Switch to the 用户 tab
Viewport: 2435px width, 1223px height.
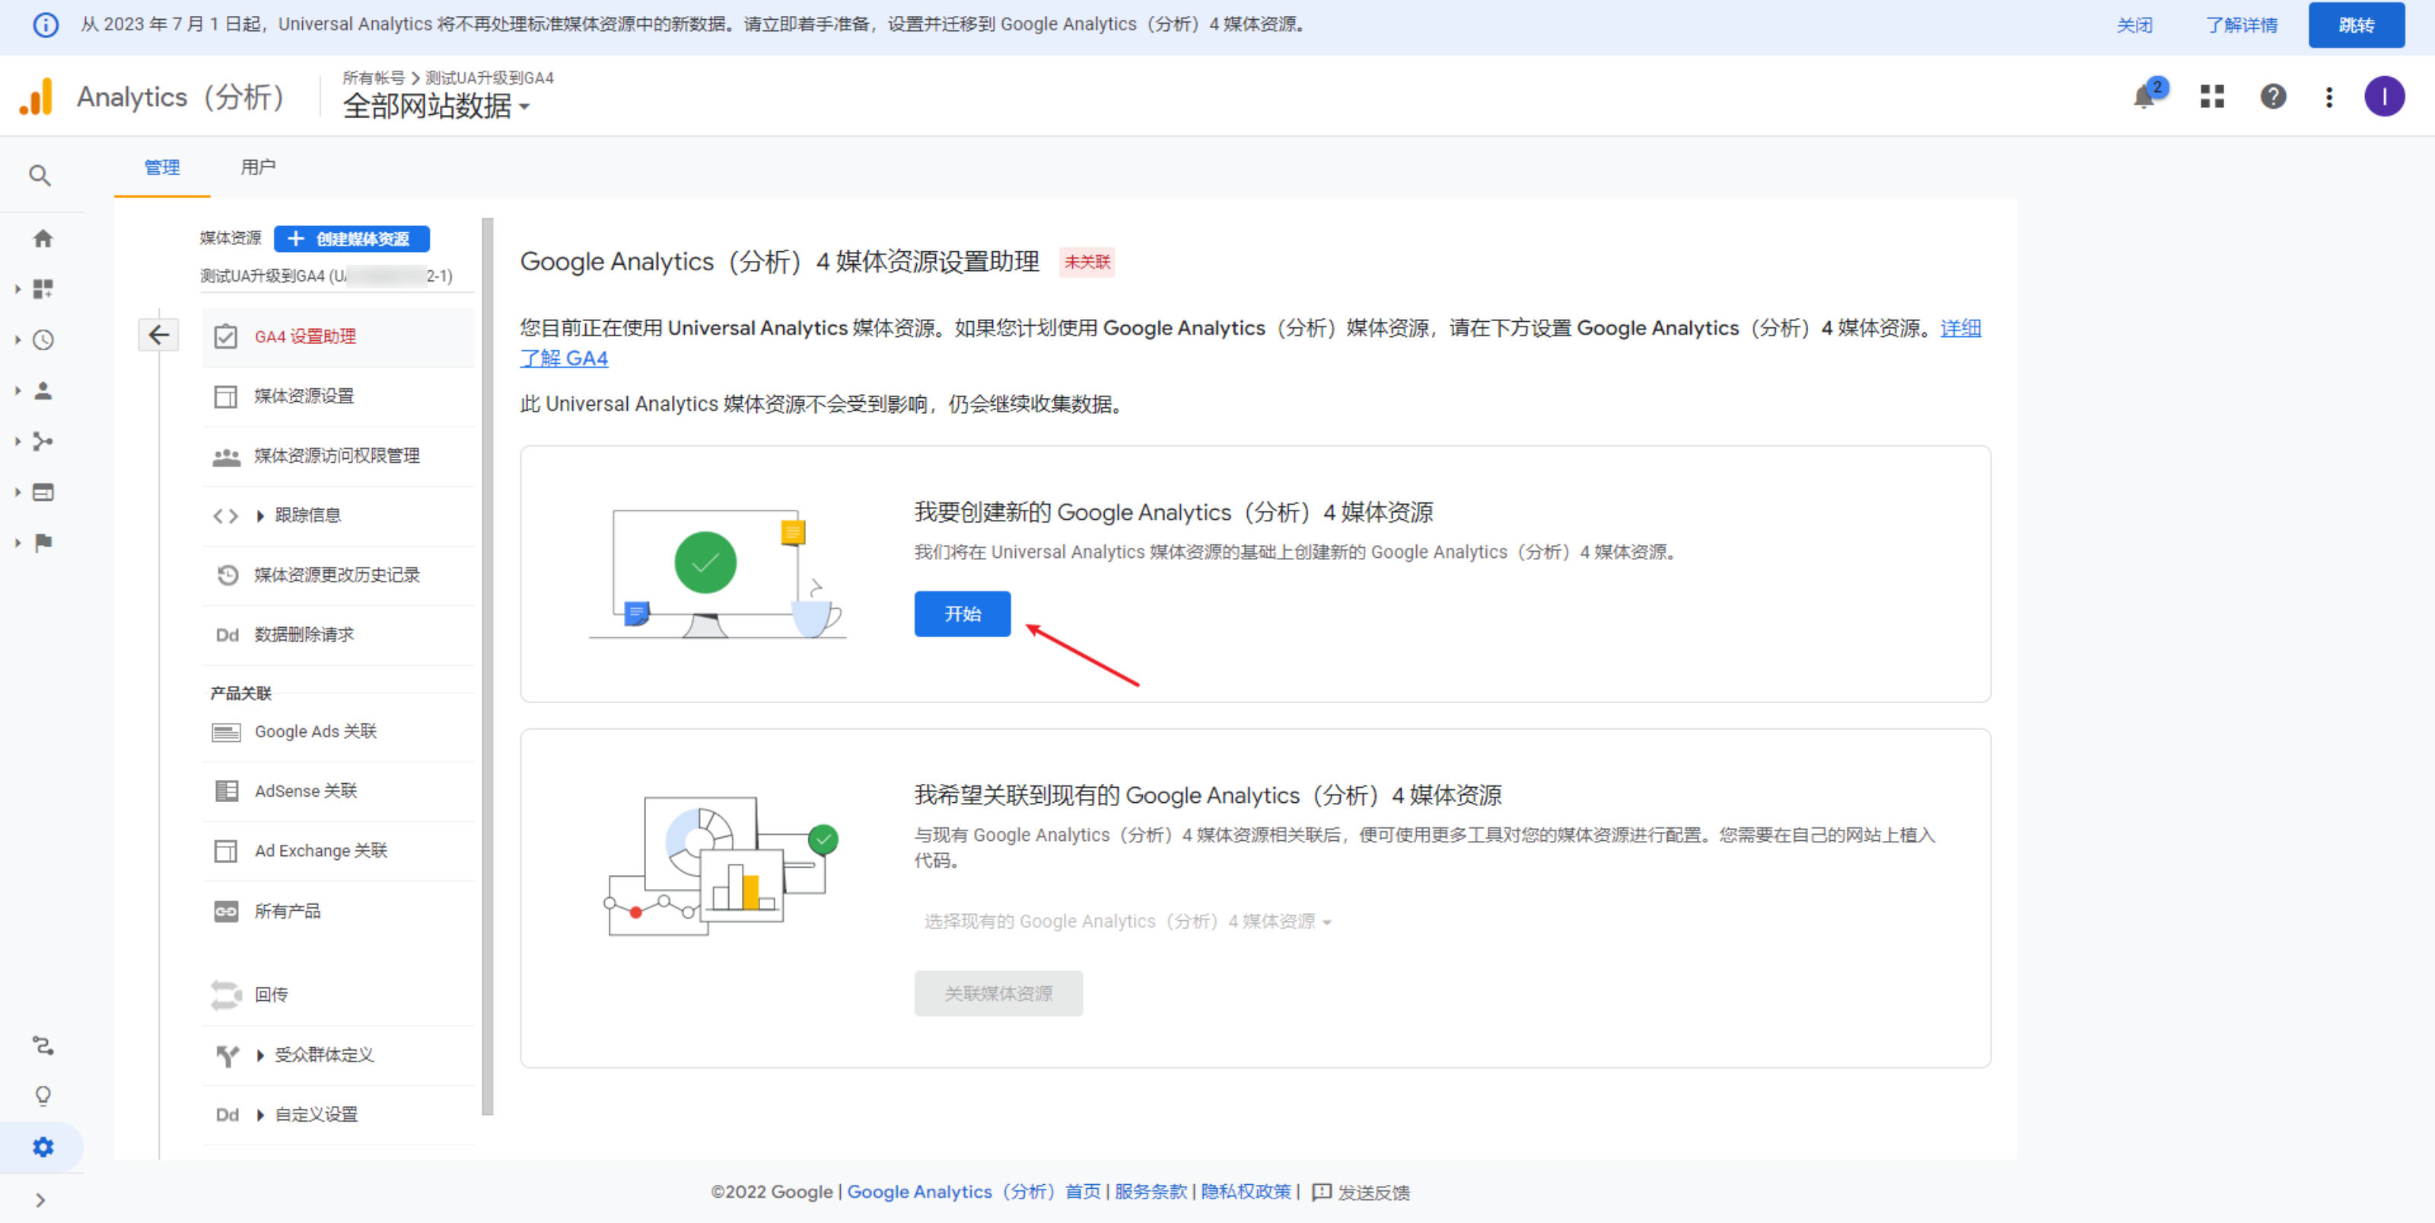point(258,167)
